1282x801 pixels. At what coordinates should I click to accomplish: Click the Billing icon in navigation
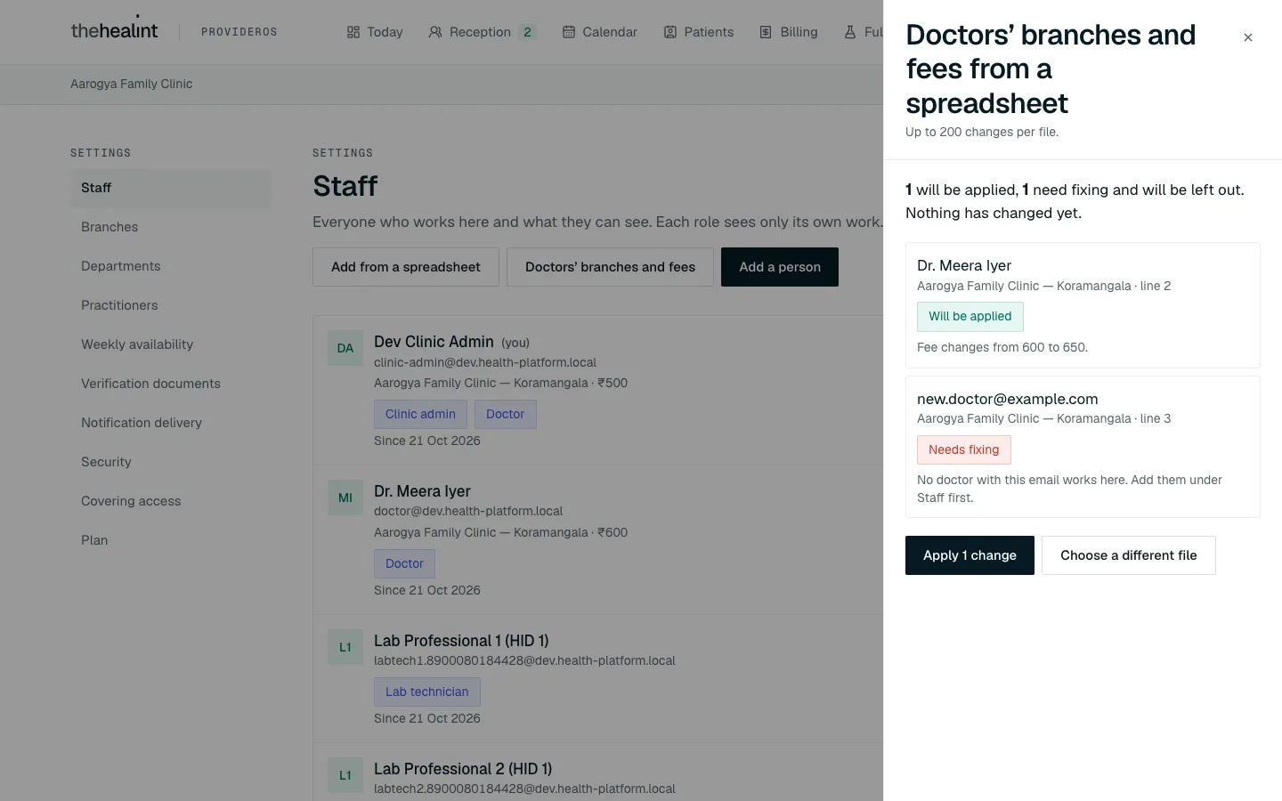pos(766,32)
